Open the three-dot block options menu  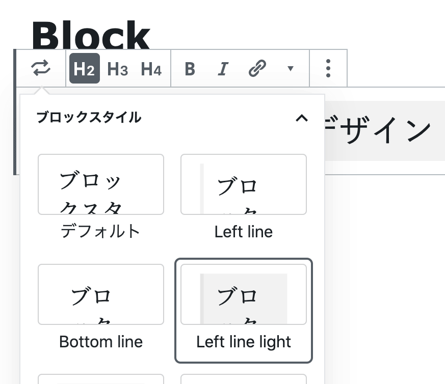pyautogui.click(x=328, y=68)
